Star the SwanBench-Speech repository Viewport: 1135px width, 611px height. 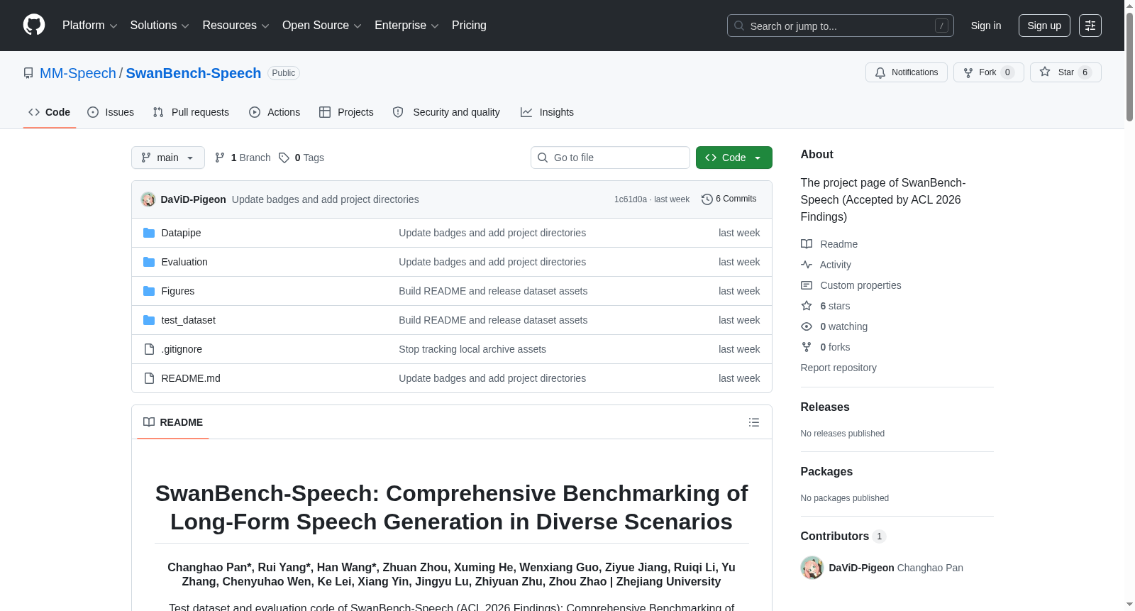click(1065, 72)
